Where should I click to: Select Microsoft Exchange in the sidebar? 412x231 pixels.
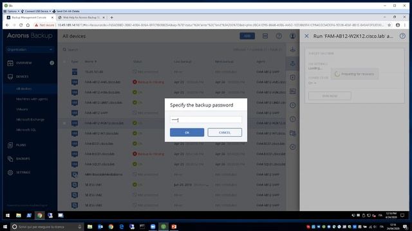pos(30,119)
